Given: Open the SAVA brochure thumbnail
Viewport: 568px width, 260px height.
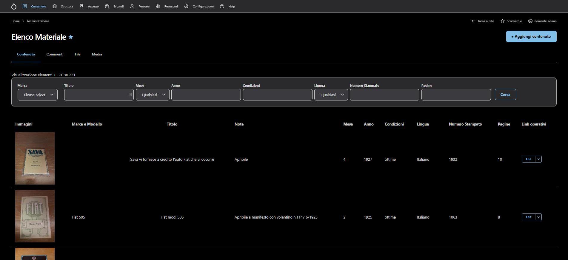Looking at the screenshot, I should tap(35, 158).
